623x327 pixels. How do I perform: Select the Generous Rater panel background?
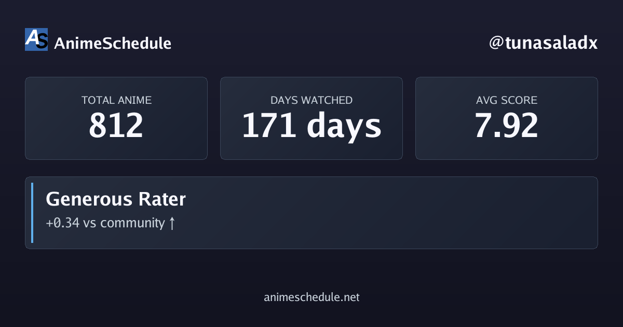click(311, 213)
